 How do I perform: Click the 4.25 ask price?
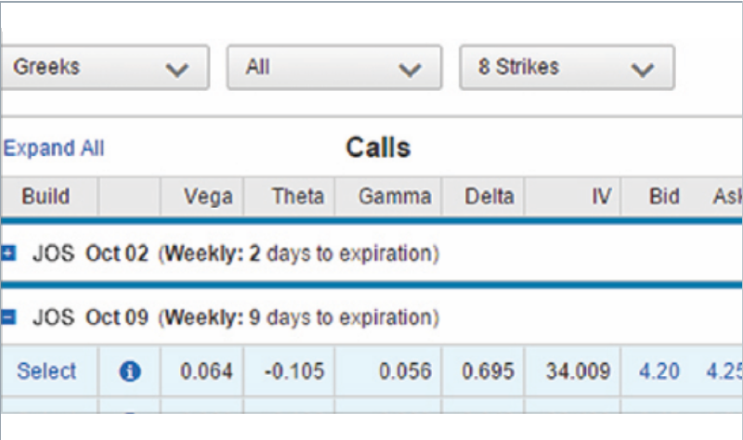(x=723, y=371)
